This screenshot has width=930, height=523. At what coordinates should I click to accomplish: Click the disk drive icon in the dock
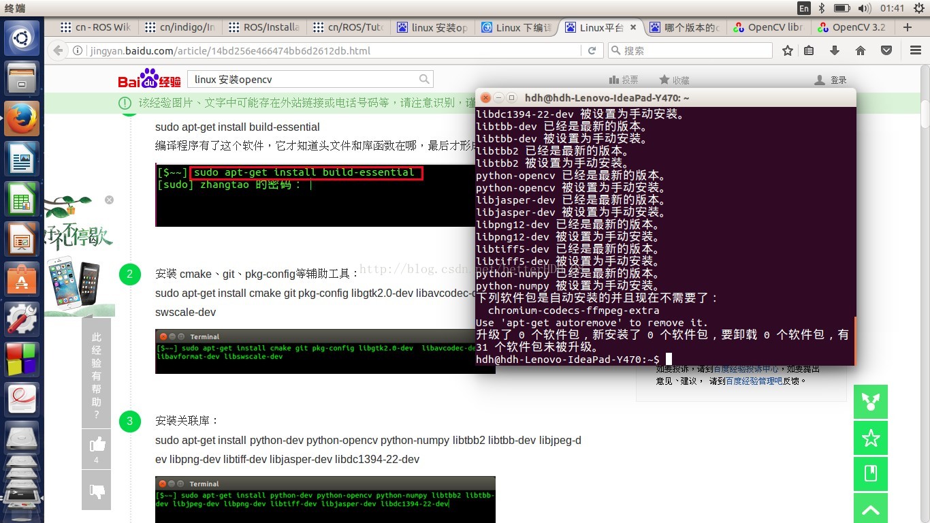[22, 438]
